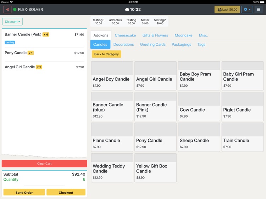266x199 pixels.
Task: Click the Pony Candle x1 badge
Action: (31, 53)
